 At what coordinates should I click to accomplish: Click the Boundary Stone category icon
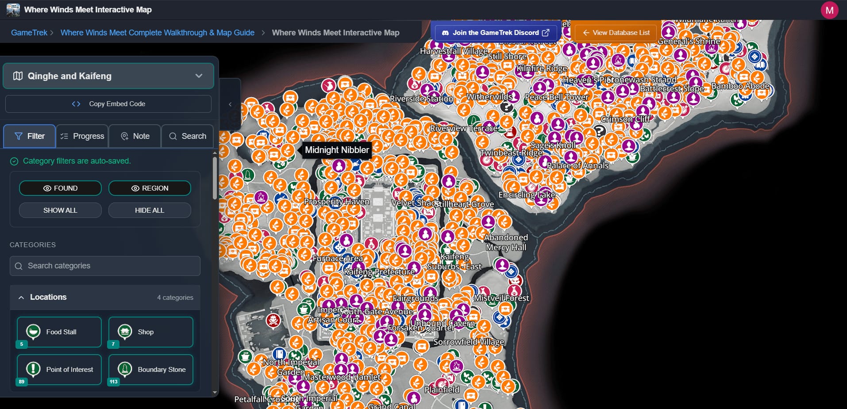click(x=125, y=369)
